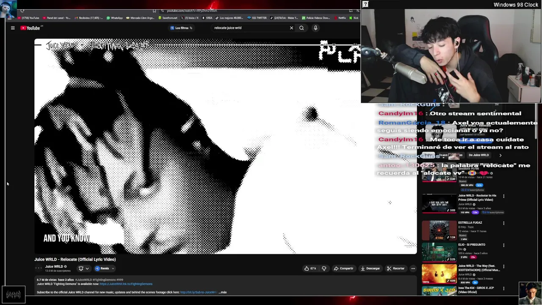Select the 'De Juice WRLD' filter chip
The image size is (542, 305).
[x=478, y=155]
